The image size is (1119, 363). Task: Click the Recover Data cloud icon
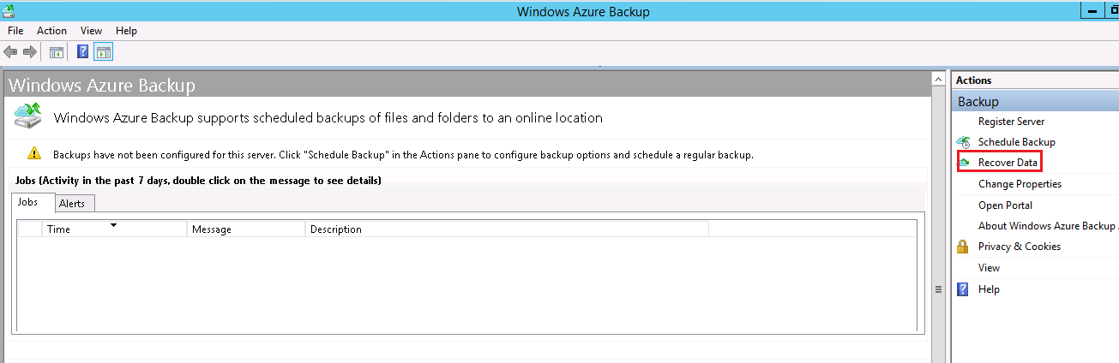[x=965, y=163]
